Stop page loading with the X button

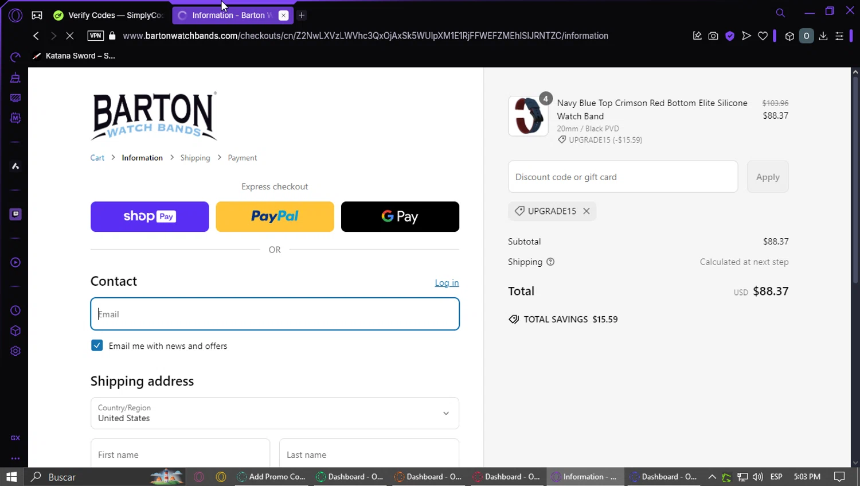(x=69, y=36)
